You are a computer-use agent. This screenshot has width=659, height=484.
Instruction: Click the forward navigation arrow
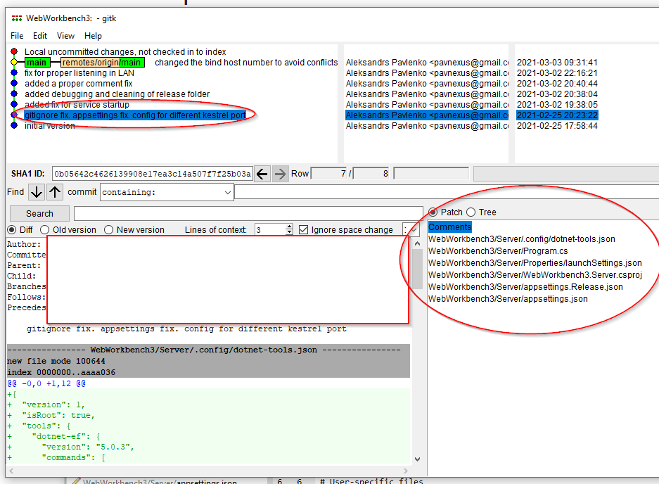[x=279, y=173]
